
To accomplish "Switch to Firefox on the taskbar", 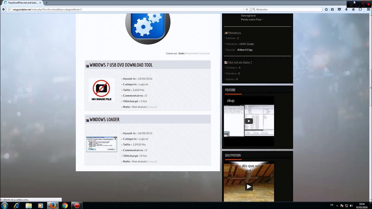I will pos(53,206).
